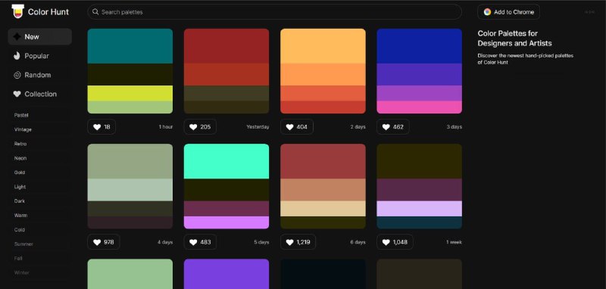Focus the Search palettes field
The image size is (606, 289).
click(274, 12)
